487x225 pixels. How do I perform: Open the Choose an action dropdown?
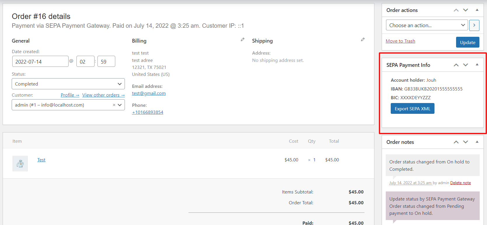pos(427,25)
